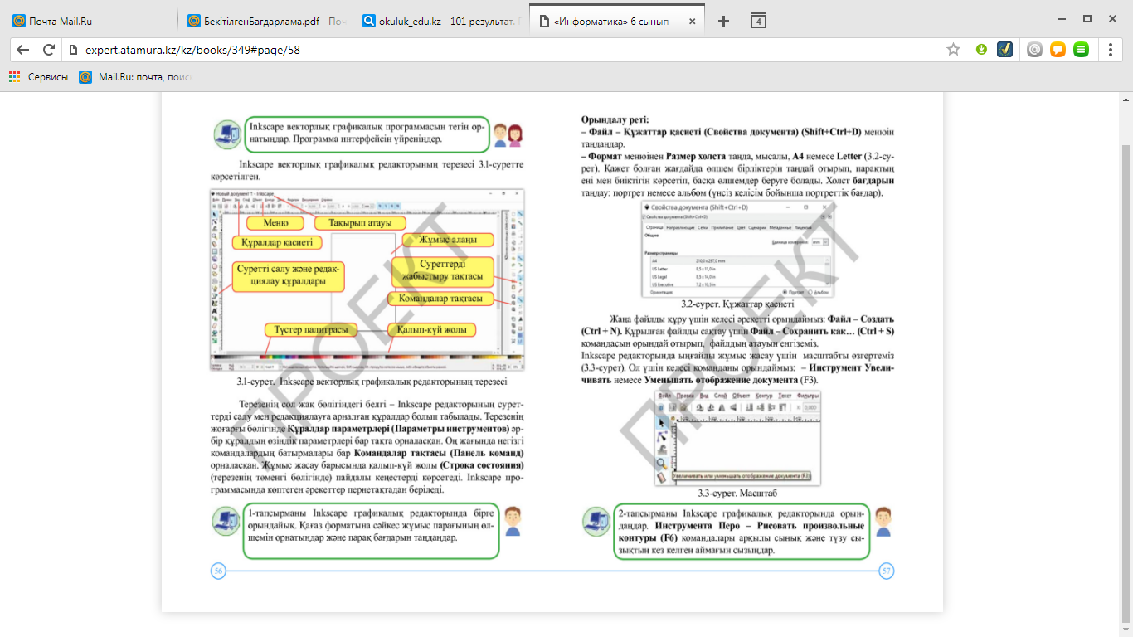Screen dimensions: 1133x637
Task: Click the green download arrow extension icon
Action: pos(981,50)
